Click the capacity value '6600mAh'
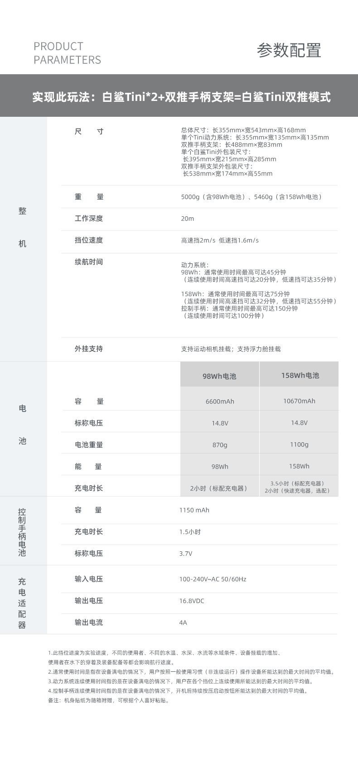Image resolution: width=358 pixels, height=770 pixels. (220, 402)
